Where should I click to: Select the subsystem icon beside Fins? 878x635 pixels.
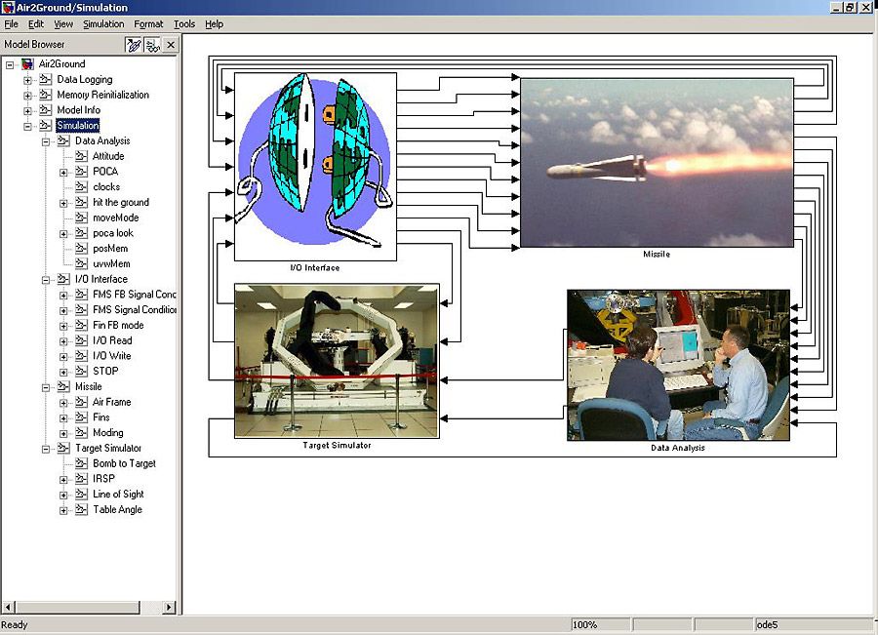pyautogui.click(x=81, y=417)
